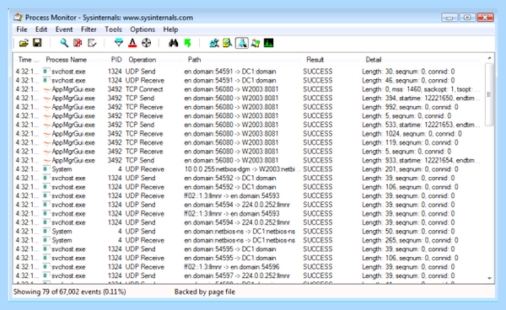Click the Highlight red A icon
This screenshot has width=506, height=310.
pos(132,43)
